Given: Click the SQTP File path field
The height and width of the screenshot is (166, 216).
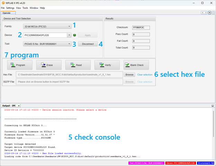Looking at the screenshot, I should tap(70, 82).
